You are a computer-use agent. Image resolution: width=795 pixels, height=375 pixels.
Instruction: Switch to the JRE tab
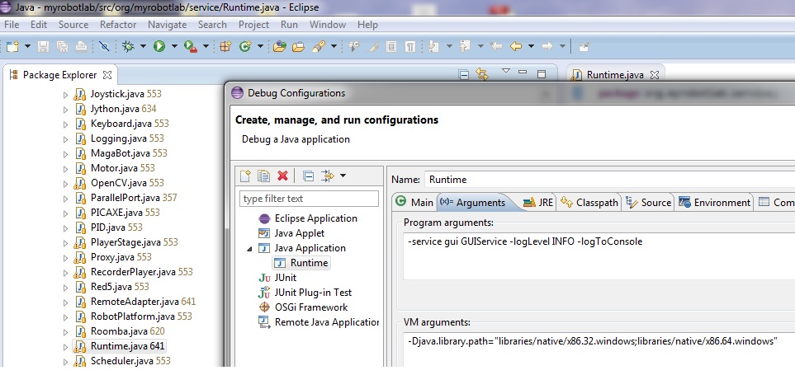coord(539,203)
